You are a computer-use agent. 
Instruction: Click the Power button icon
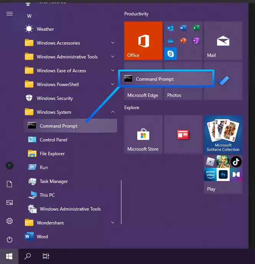(x=10, y=239)
